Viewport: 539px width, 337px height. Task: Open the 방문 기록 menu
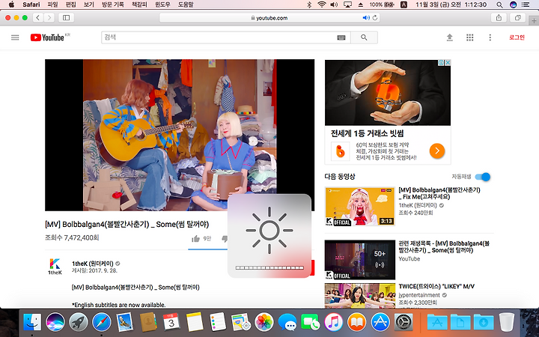point(113,4)
